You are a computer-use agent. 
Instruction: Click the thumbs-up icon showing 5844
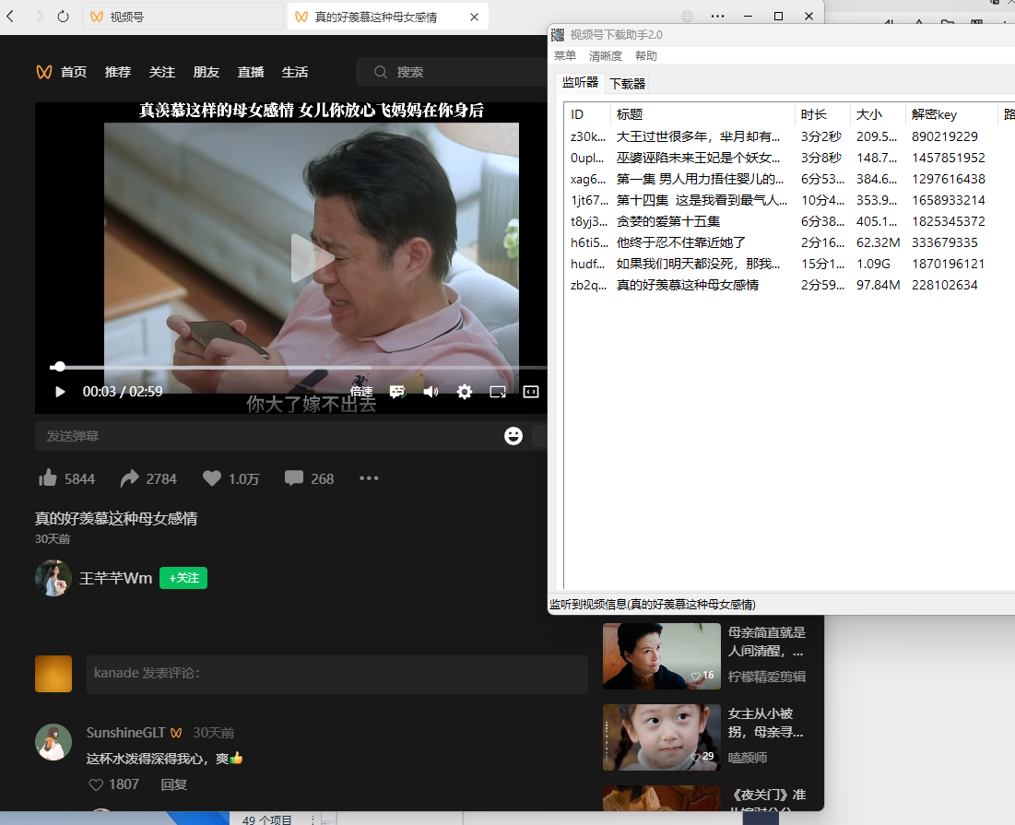point(48,477)
